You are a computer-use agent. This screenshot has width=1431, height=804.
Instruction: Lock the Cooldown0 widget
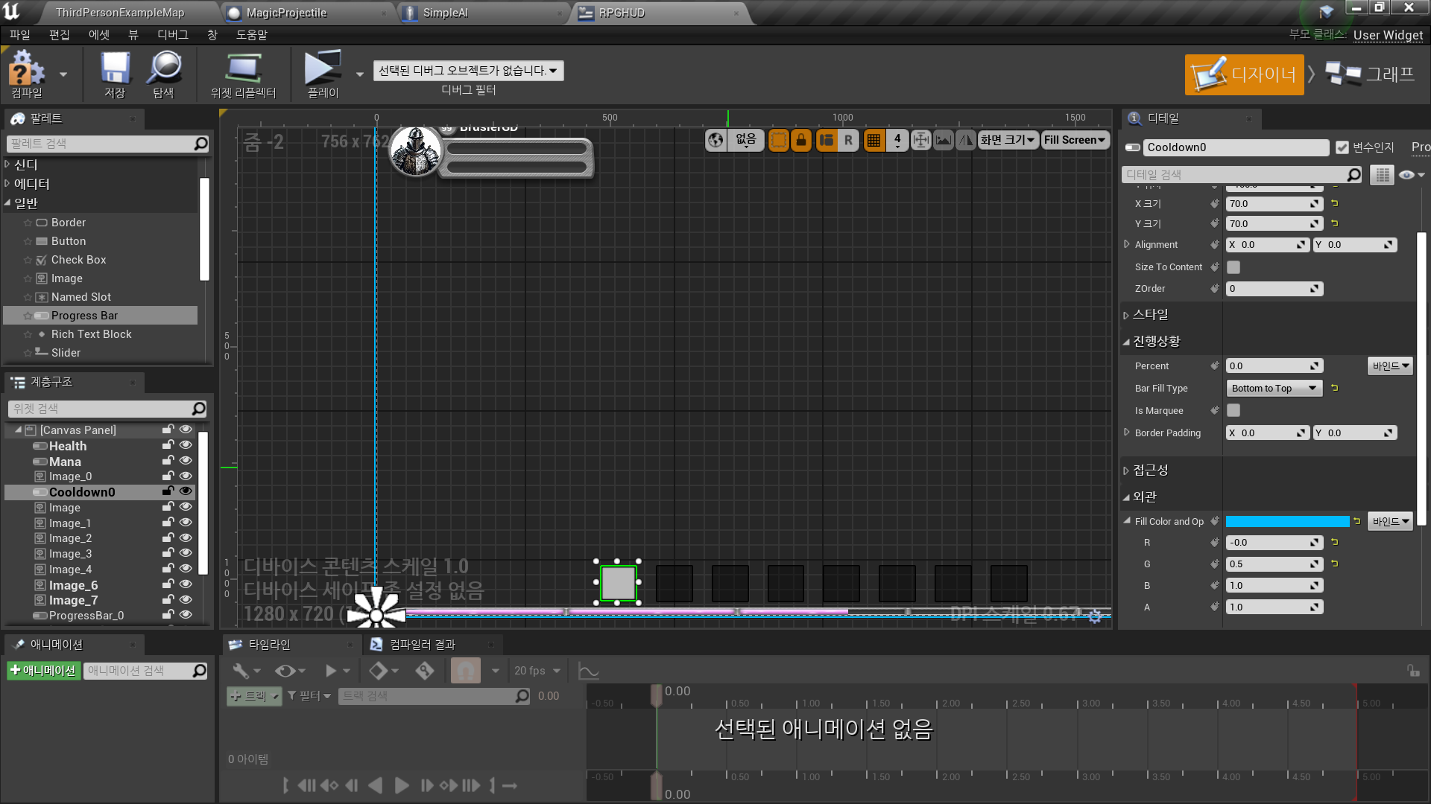tap(167, 491)
